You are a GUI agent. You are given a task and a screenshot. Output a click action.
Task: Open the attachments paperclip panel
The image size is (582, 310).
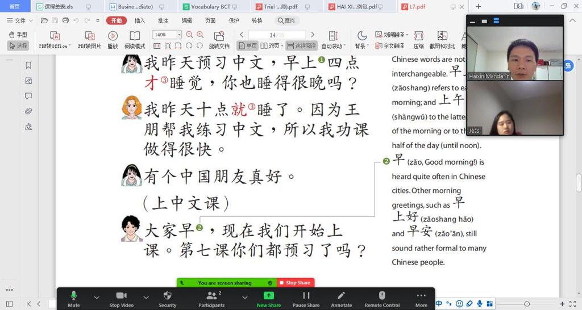[x=28, y=111]
